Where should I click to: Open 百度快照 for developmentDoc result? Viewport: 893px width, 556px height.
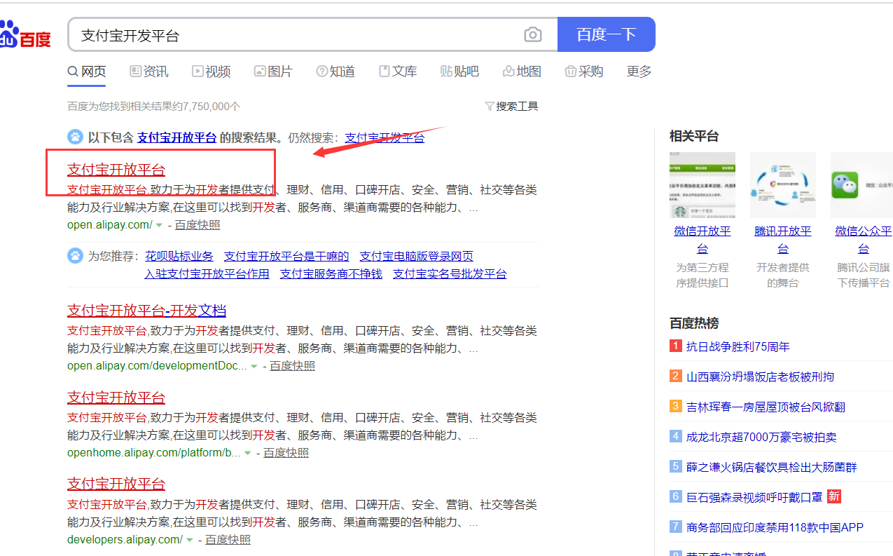[292, 366]
